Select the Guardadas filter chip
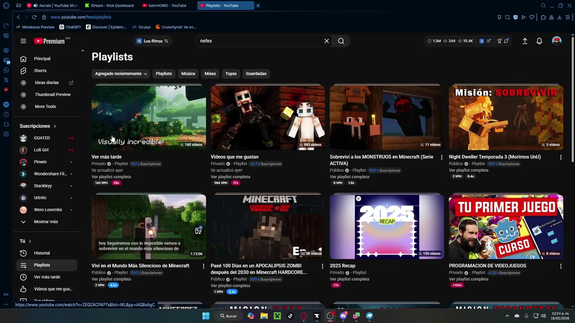575x323 pixels. pyautogui.click(x=256, y=74)
